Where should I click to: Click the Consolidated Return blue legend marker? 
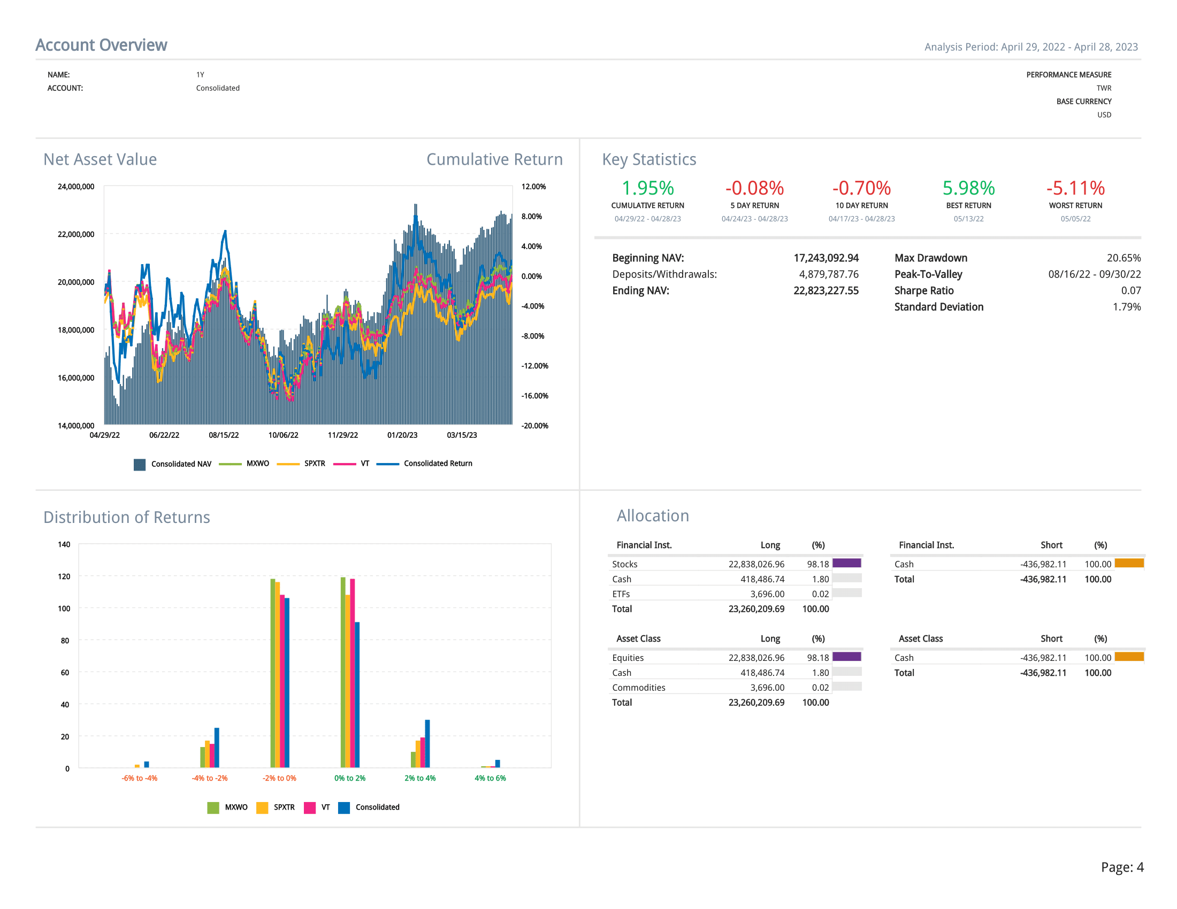[x=387, y=464]
